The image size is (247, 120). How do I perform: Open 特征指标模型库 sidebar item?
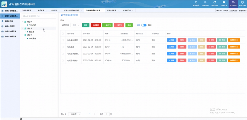click(10, 31)
